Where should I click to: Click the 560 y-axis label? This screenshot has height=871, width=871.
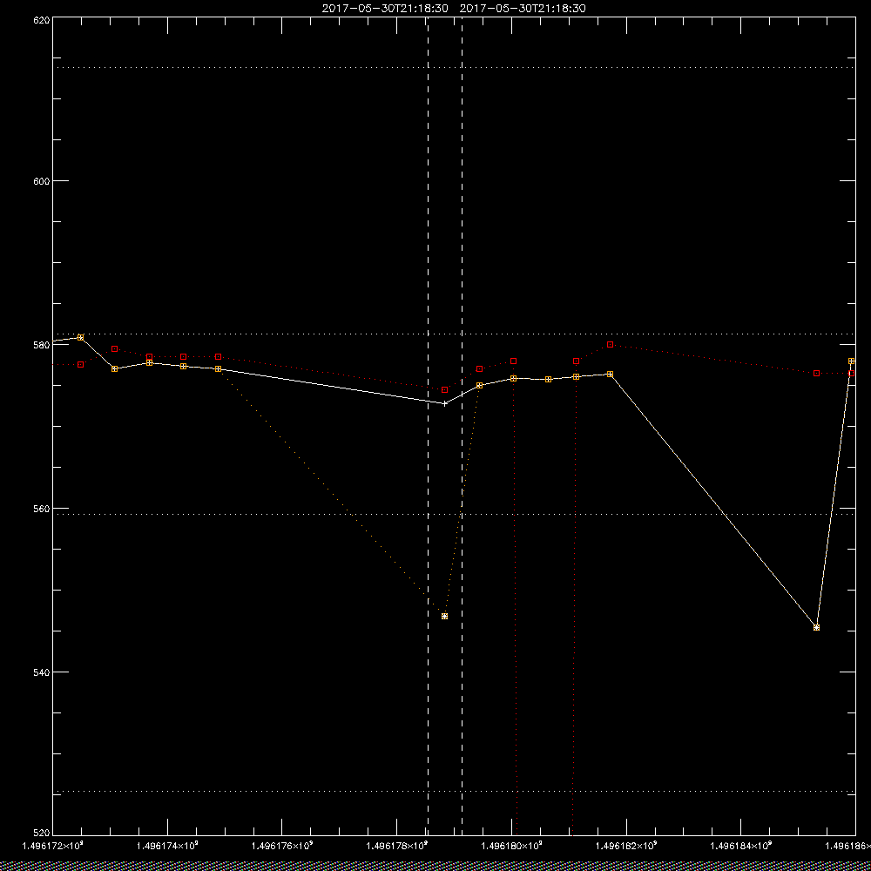pos(42,509)
